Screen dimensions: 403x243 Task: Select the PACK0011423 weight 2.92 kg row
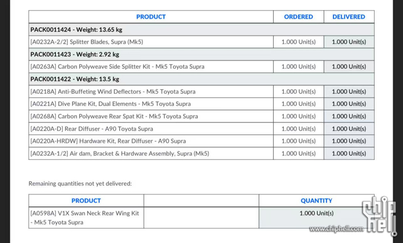tap(201, 54)
